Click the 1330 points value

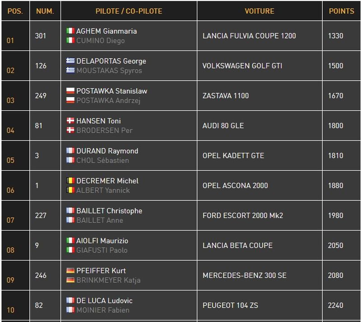pos(336,36)
